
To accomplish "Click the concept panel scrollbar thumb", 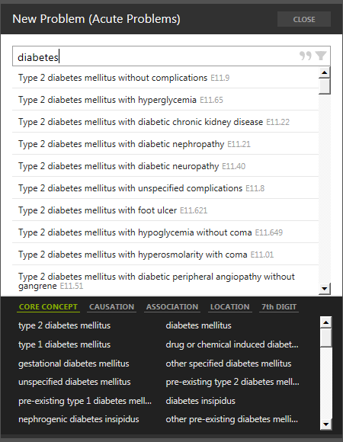I will pos(325,338).
